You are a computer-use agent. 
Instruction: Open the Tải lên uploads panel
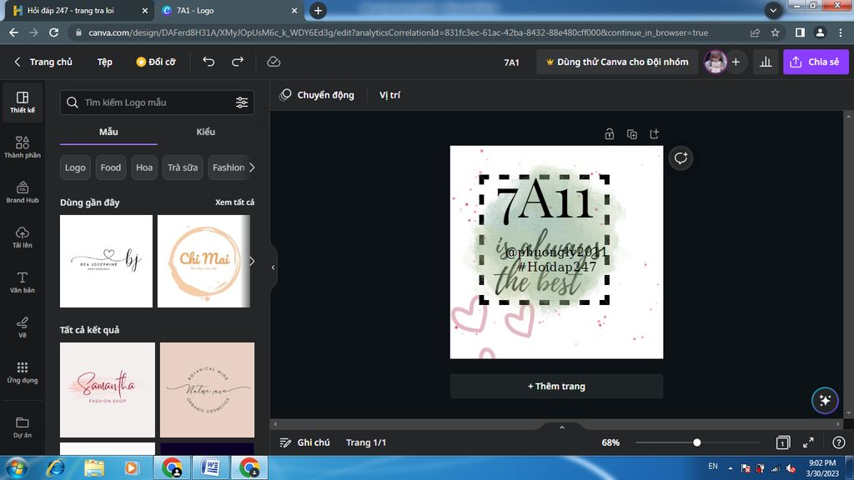coord(23,237)
